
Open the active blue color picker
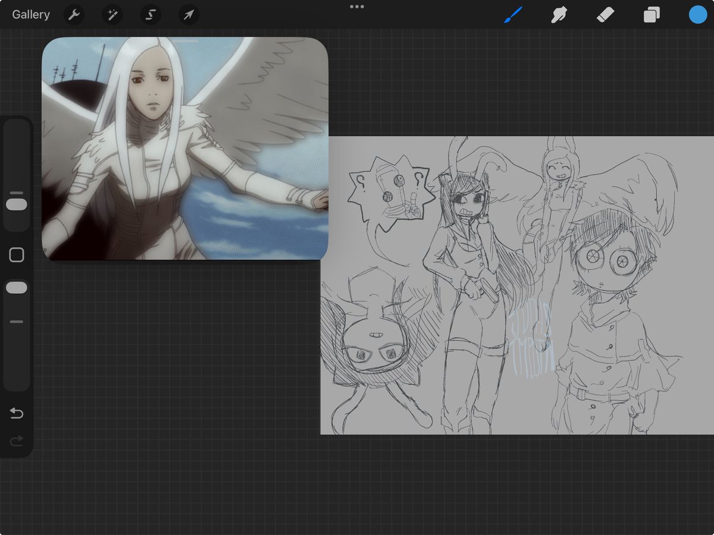tap(698, 15)
